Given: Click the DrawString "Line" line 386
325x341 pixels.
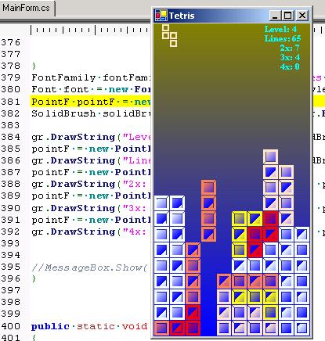Looking at the screenshot, I should pos(91,160).
